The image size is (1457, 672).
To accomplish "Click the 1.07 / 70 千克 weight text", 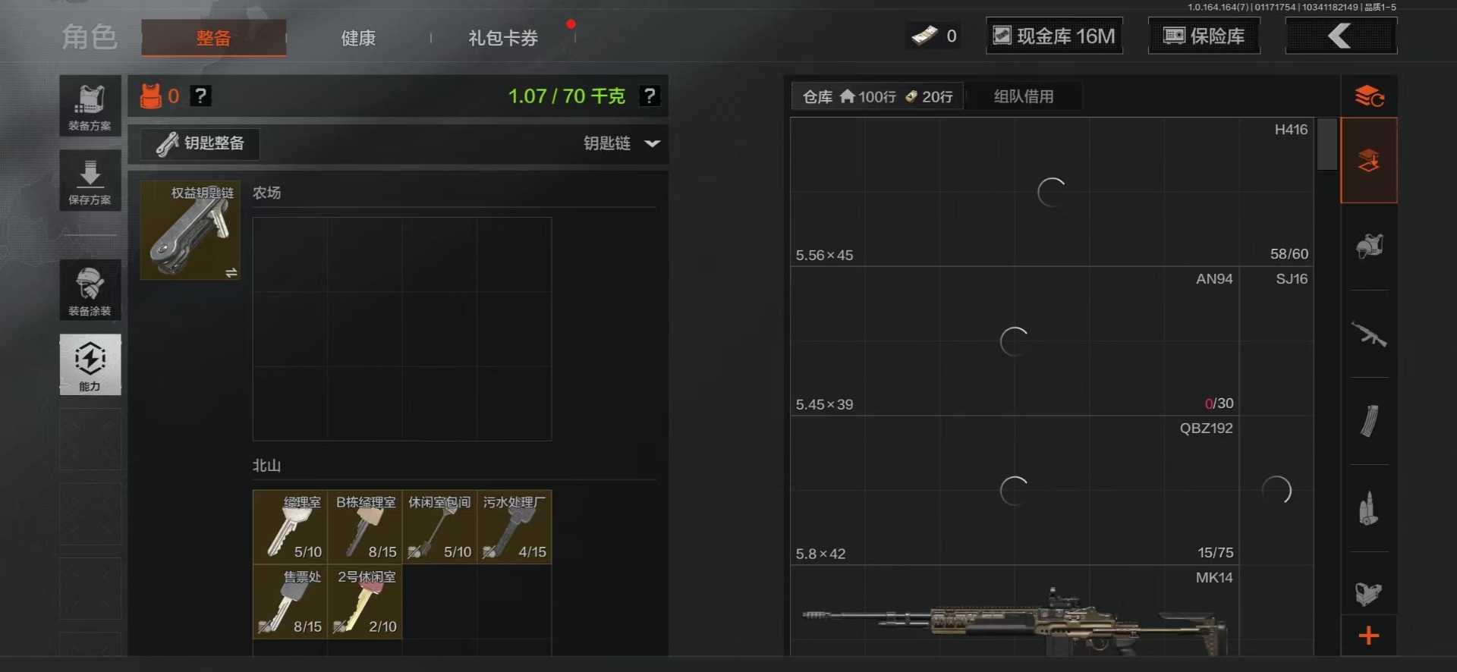I will coord(567,96).
